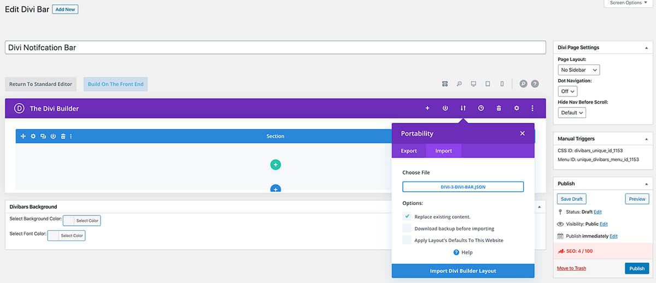
Task: Click Return To Standard Editor
Action: [x=40, y=84]
